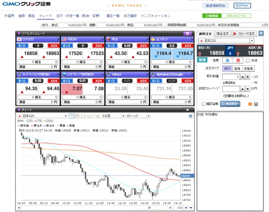Switch to 通常注文 tab
Viewport: 269px width, 212px height.
point(205,34)
